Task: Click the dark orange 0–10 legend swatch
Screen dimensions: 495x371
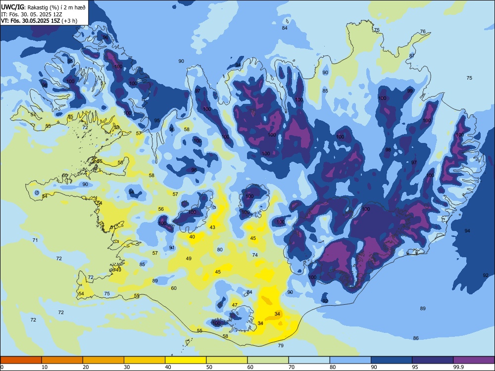Action: (21, 360)
